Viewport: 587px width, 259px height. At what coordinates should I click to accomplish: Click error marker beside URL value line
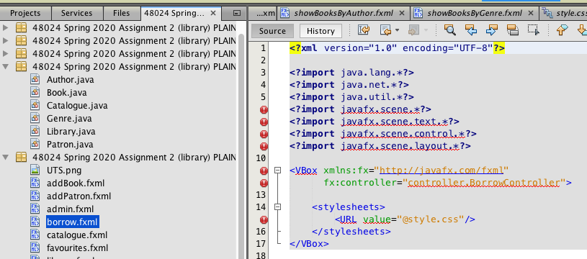click(x=264, y=219)
